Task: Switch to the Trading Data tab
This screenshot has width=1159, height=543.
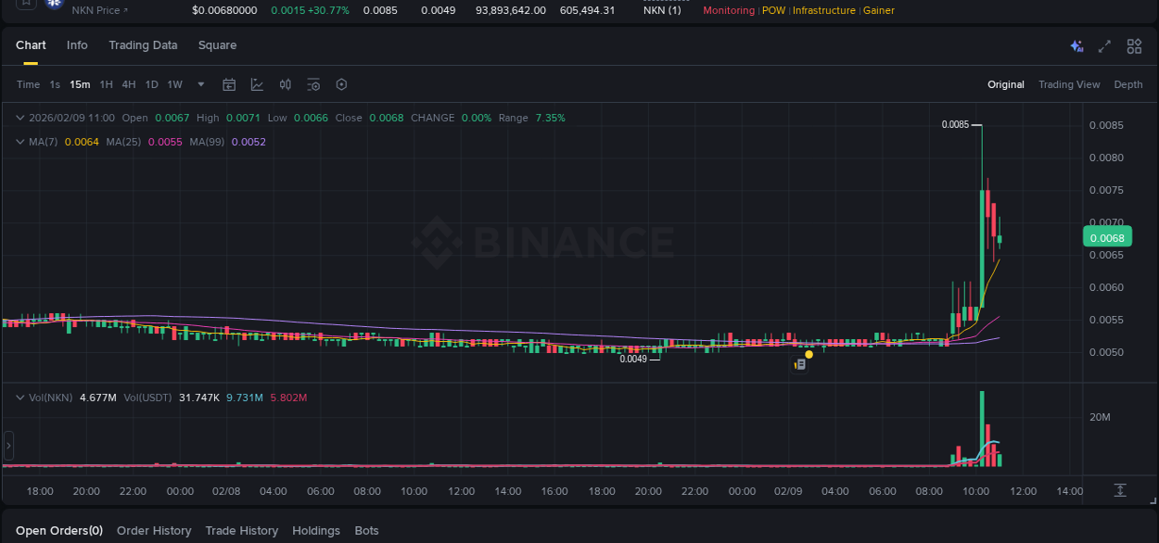Action: [143, 44]
